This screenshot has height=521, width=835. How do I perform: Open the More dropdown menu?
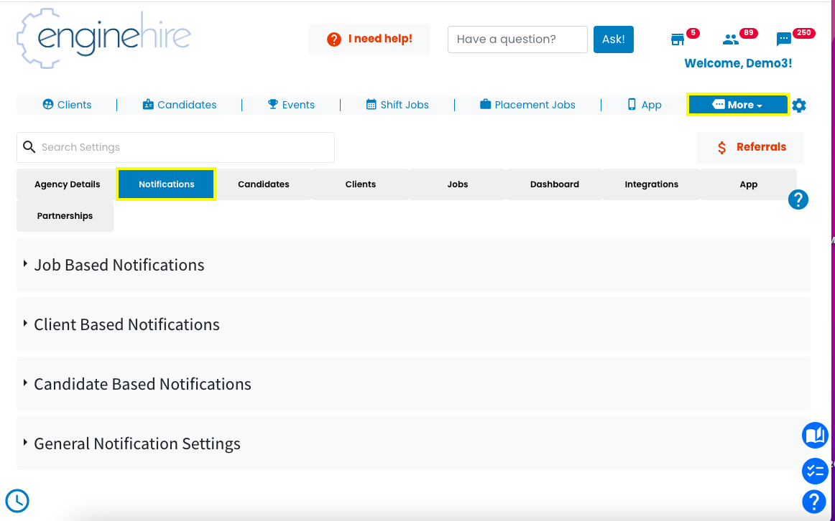click(x=737, y=105)
